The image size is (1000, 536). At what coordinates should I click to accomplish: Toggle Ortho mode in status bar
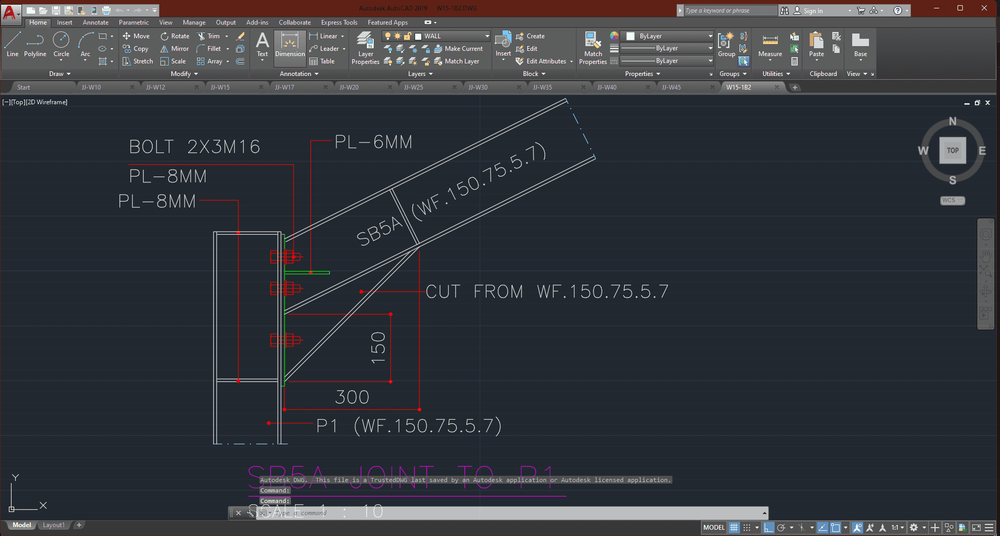(768, 528)
